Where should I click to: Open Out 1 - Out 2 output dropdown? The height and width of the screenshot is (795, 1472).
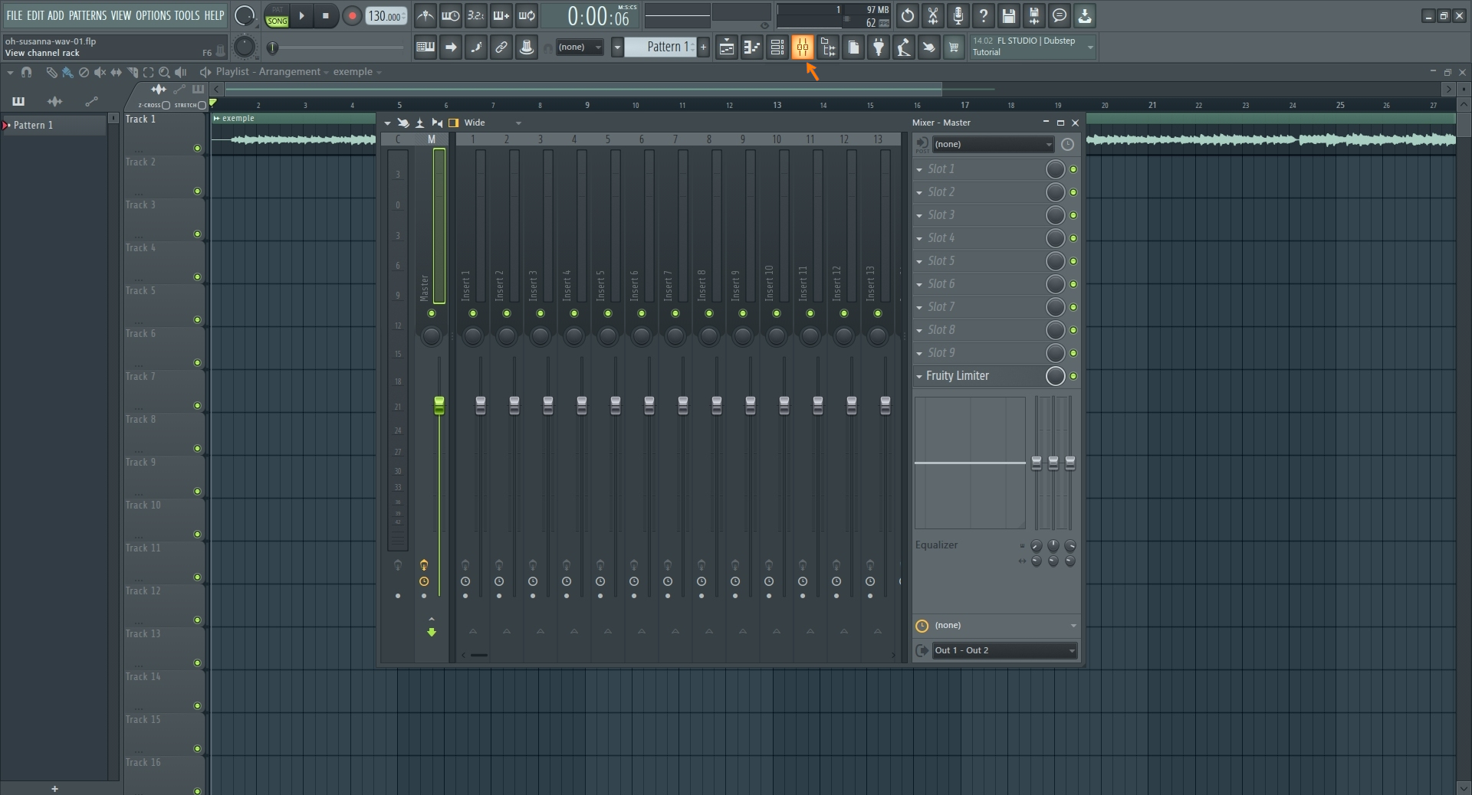click(1005, 650)
